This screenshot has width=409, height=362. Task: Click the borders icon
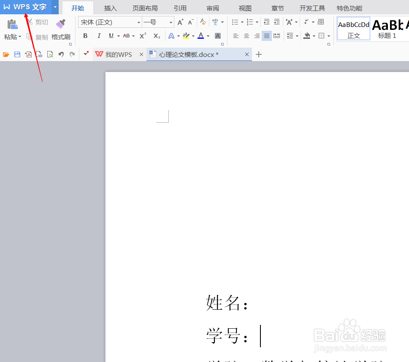click(x=322, y=36)
